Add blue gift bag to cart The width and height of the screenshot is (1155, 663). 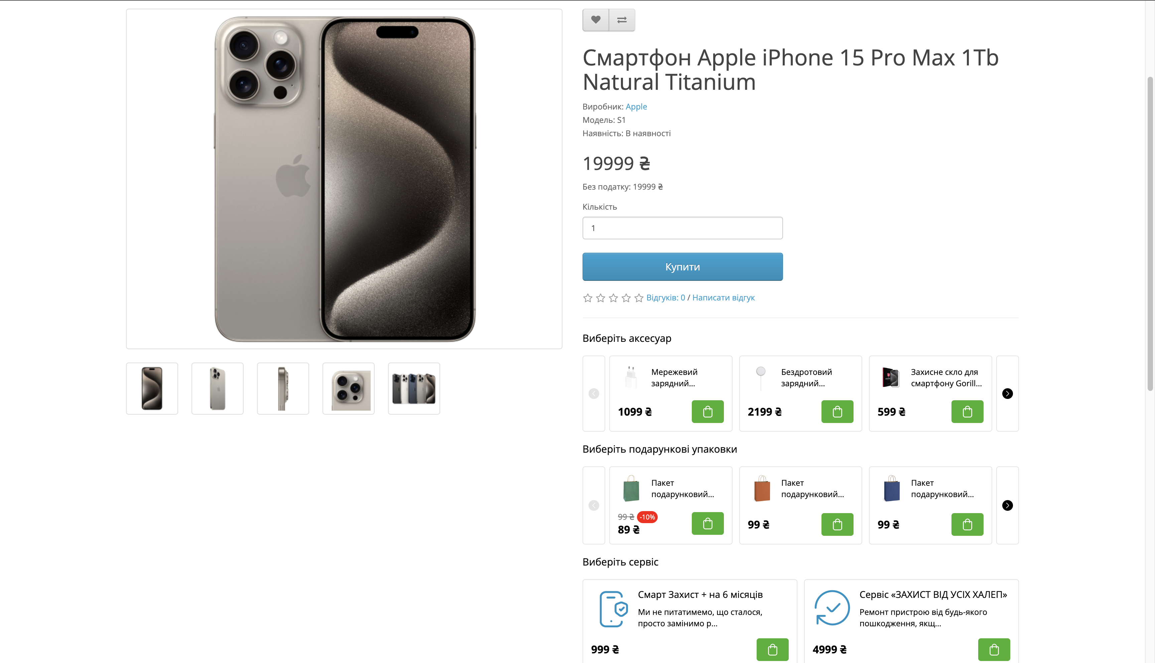(x=967, y=524)
